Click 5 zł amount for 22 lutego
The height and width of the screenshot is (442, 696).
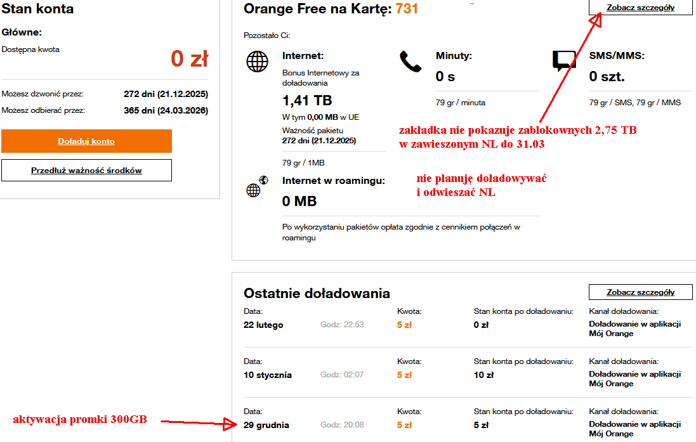click(x=404, y=325)
